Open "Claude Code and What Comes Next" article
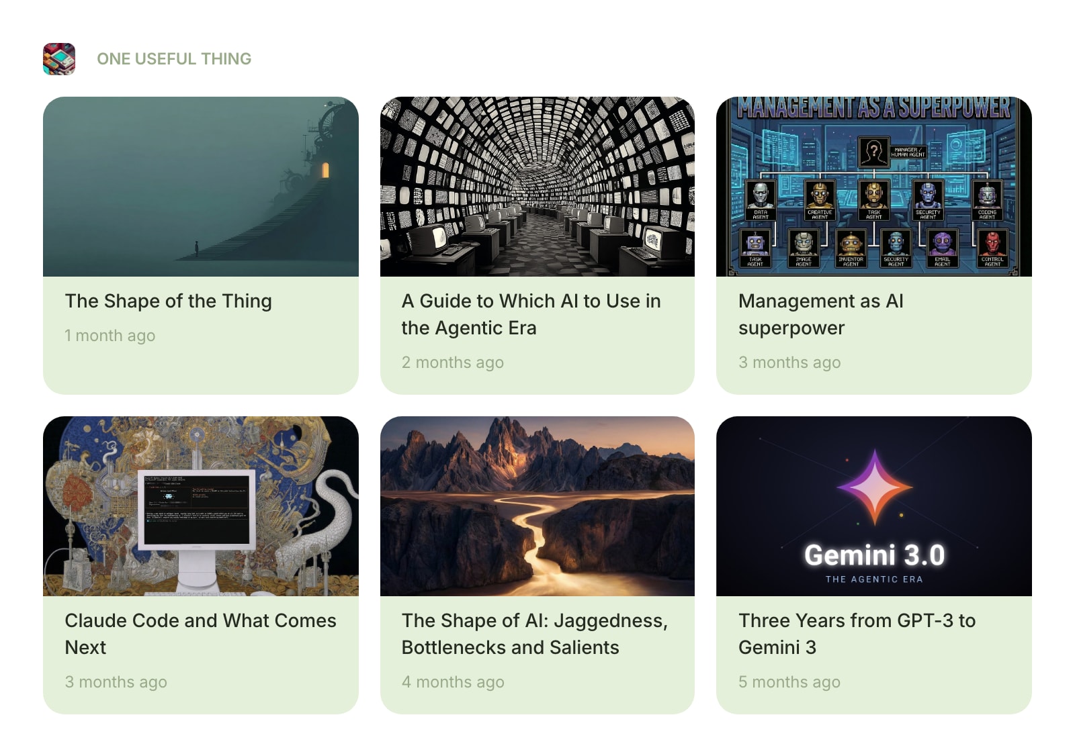The width and height of the screenshot is (1075, 756). pyautogui.click(x=200, y=634)
